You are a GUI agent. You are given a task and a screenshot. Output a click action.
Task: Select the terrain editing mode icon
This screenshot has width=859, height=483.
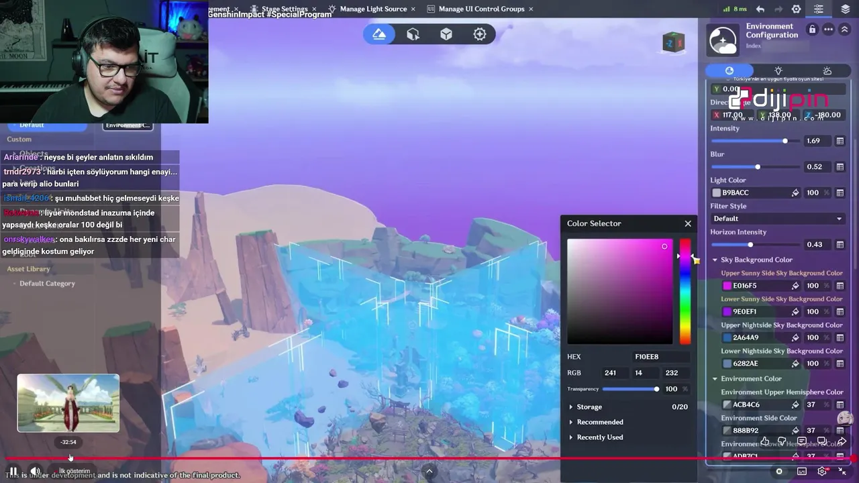[379, 34]
